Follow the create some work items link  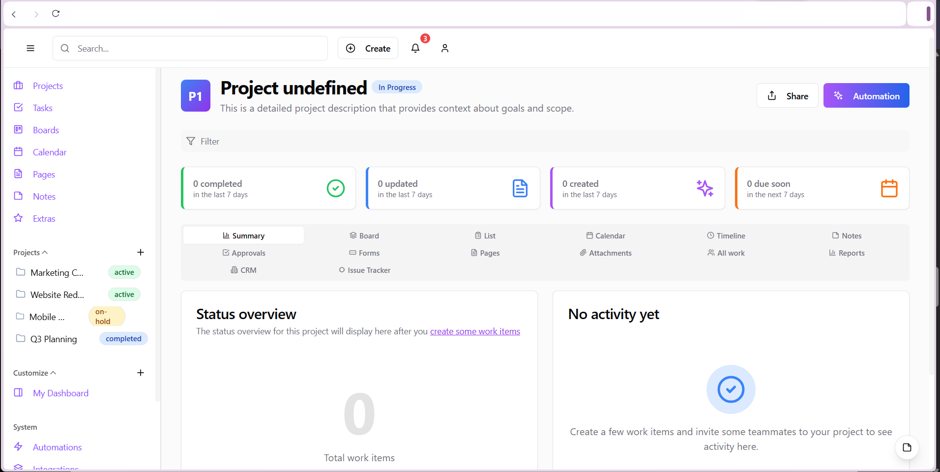(x=475, y=331)
